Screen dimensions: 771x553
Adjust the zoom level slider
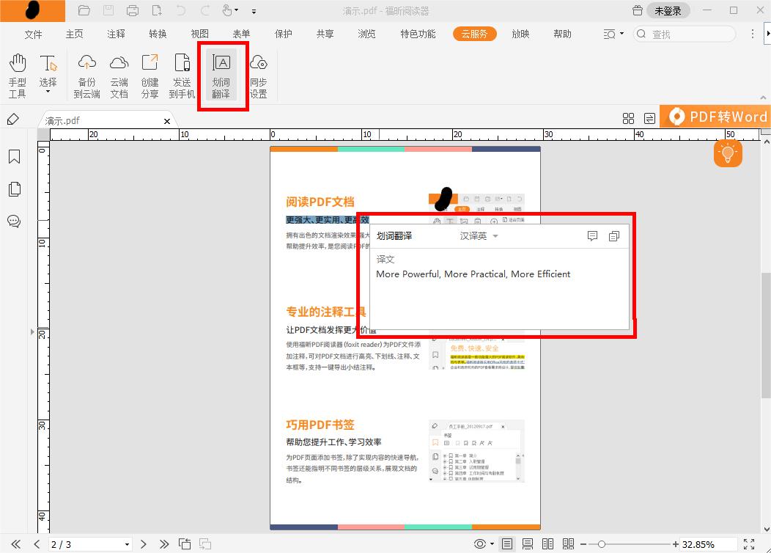(x=601, y=543)
